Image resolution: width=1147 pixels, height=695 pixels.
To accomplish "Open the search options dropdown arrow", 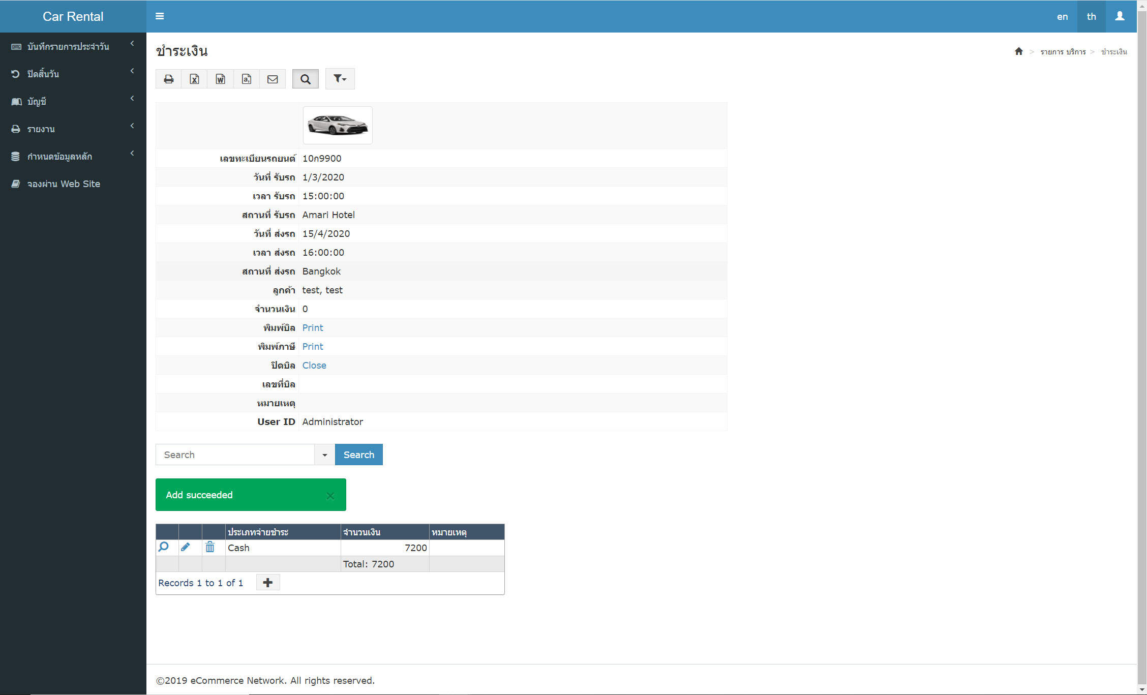I will 324,455.
